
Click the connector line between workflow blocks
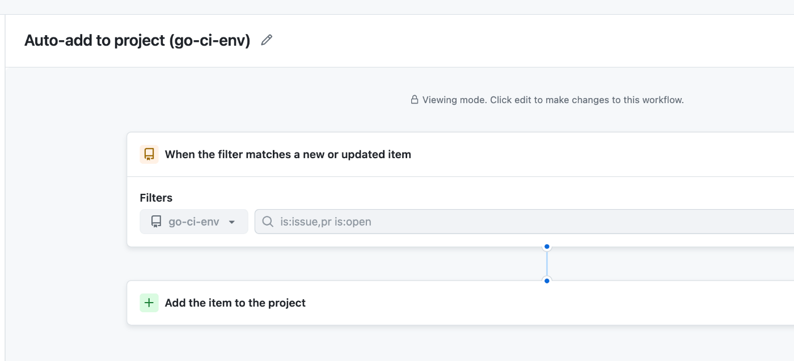[x=547, y=264]
